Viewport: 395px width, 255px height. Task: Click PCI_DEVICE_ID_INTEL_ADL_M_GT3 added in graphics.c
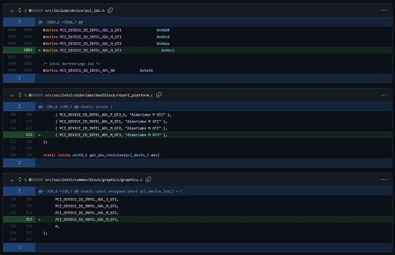click(x=87, y=219)
